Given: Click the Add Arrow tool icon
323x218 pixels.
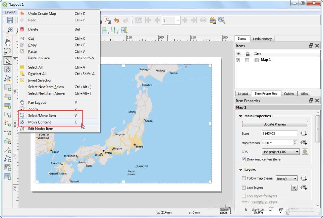Looking at the screenshot, I should [x=7, y=150].
